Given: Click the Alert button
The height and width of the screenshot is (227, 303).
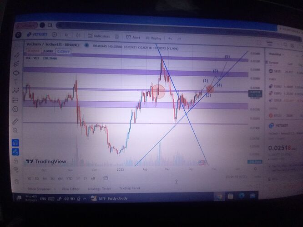Looking at the screenshot, I should (134, 37).
